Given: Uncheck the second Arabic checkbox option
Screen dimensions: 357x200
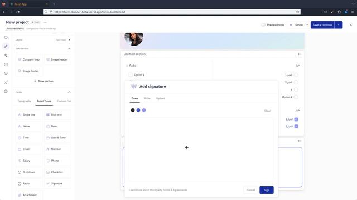Looking at the screenshot, I should click(296, 126).
